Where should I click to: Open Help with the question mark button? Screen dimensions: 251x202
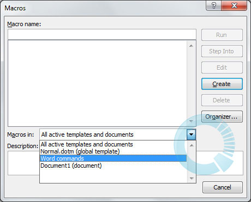click(214, 5)
